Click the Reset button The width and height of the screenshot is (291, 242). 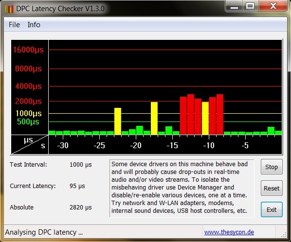coord(272,188)
